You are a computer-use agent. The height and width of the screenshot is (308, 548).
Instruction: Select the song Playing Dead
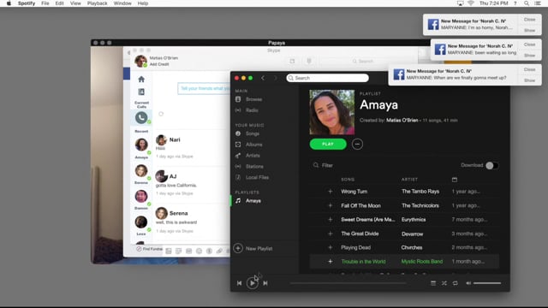pyautogui.click(x=356, y=247)
